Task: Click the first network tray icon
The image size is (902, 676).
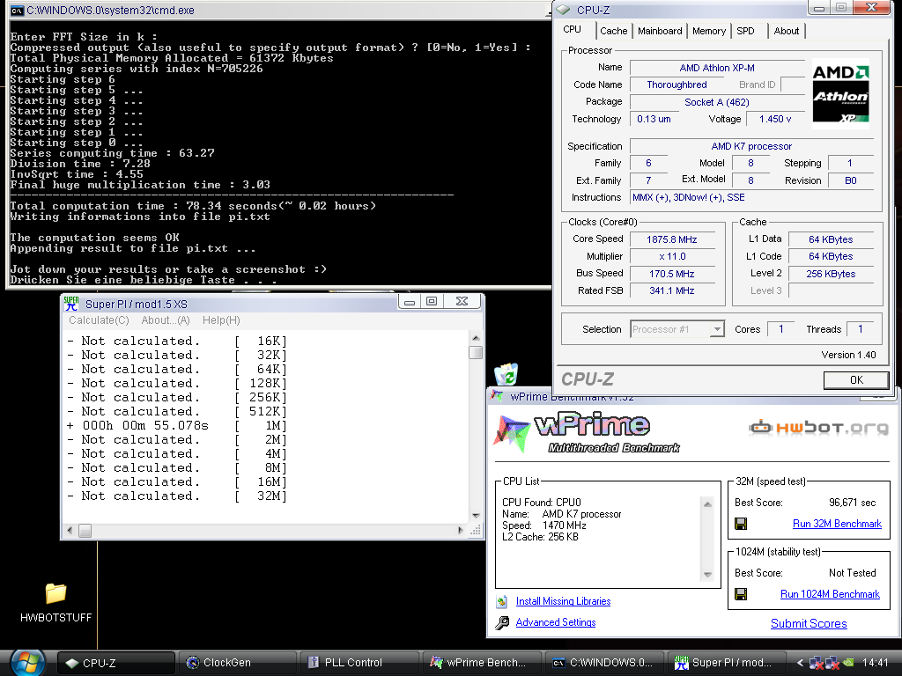Action: [x=816, y=663]
